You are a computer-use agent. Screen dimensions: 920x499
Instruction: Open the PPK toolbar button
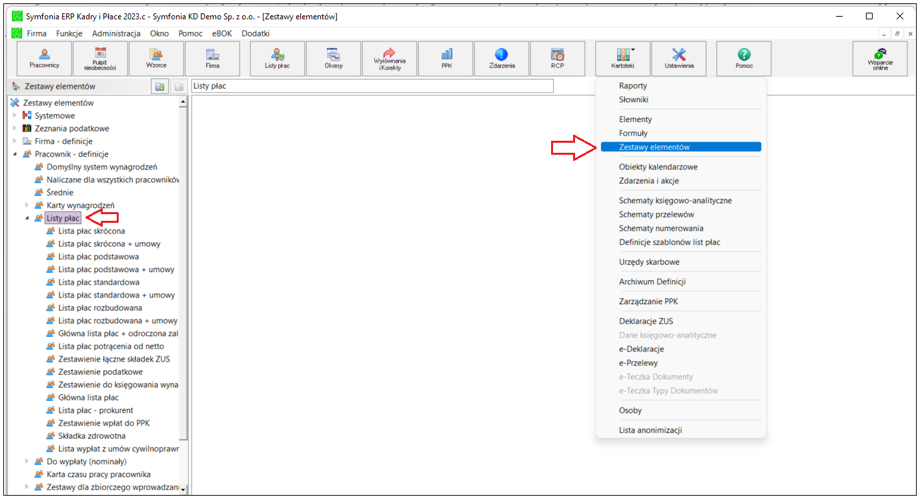pos(446,59)
